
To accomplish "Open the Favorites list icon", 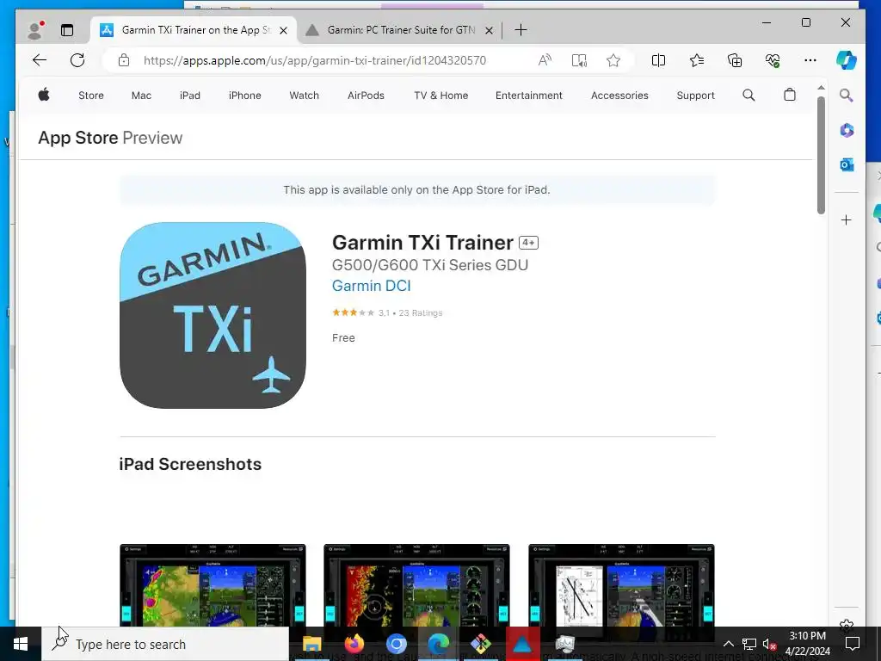I will (x=697, y=60).
